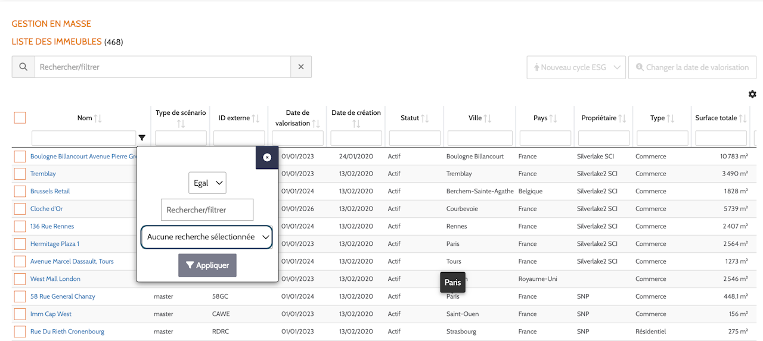This screenshot has height=341, width=763.
Task: Sort by ID externe arrows
Action: 256,118
